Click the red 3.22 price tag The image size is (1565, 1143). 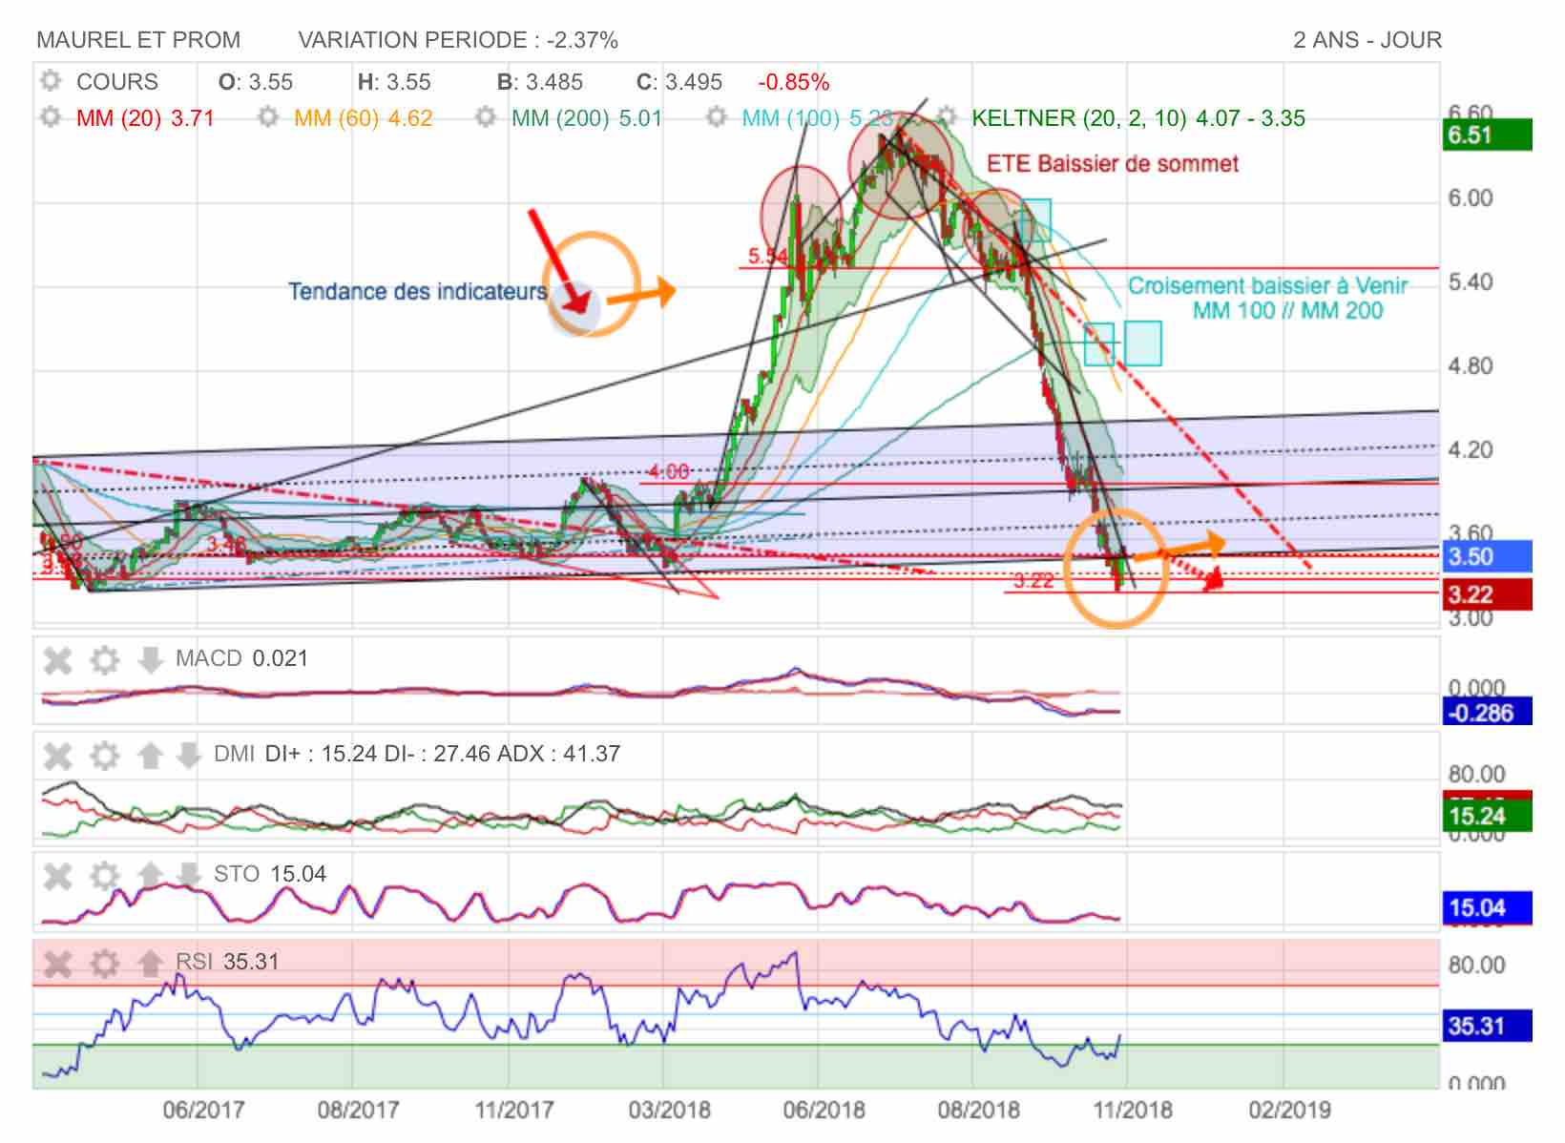[1488, 594]
